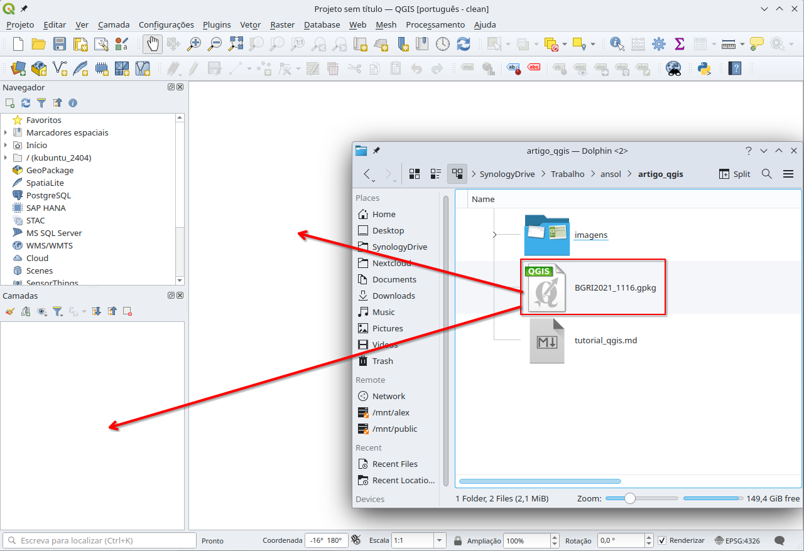
Task: Toggle the Renderizar checkbox
Action: (x=662, y=540)
